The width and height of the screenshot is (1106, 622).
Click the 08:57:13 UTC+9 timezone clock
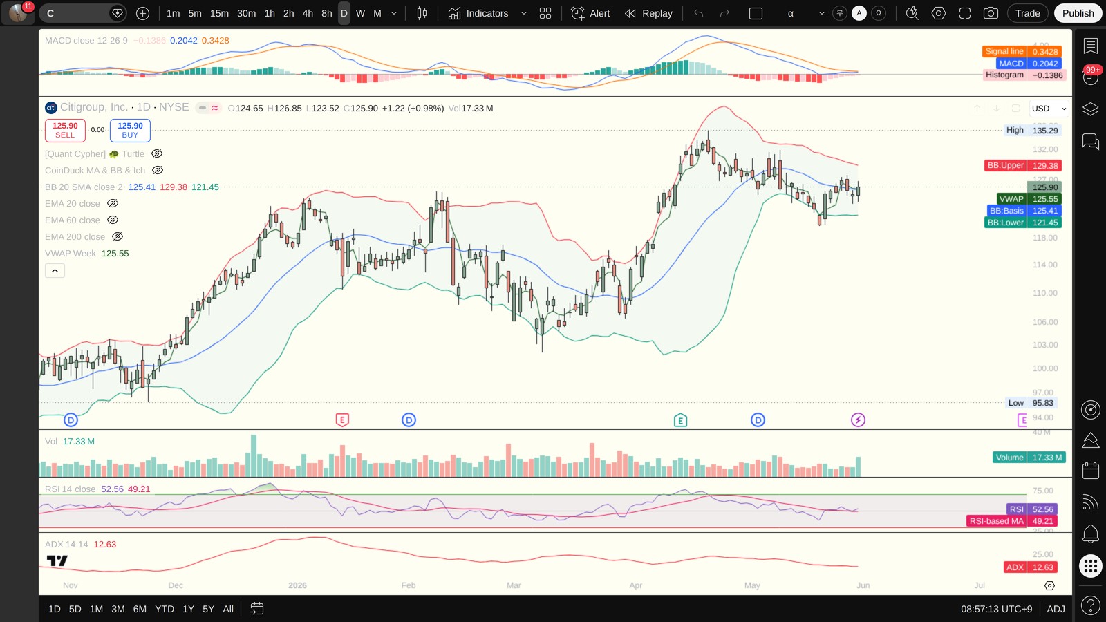pyautogui.click(x=996, y=609)
